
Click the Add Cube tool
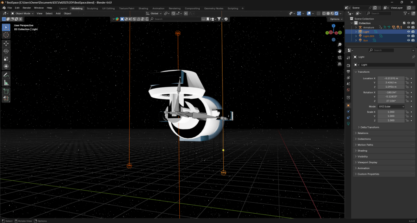6,91
